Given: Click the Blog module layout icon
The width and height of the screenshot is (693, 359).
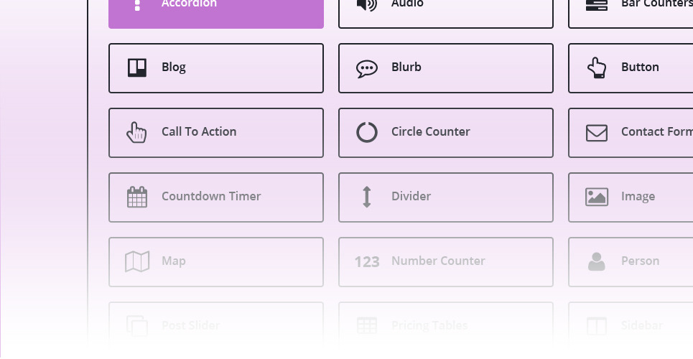Looking at the screenshot, I should tap(137, 67).
